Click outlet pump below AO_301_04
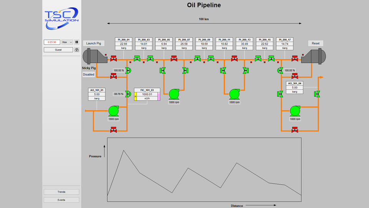The height and width of the screenshot is (208, 369). (295, 111)
